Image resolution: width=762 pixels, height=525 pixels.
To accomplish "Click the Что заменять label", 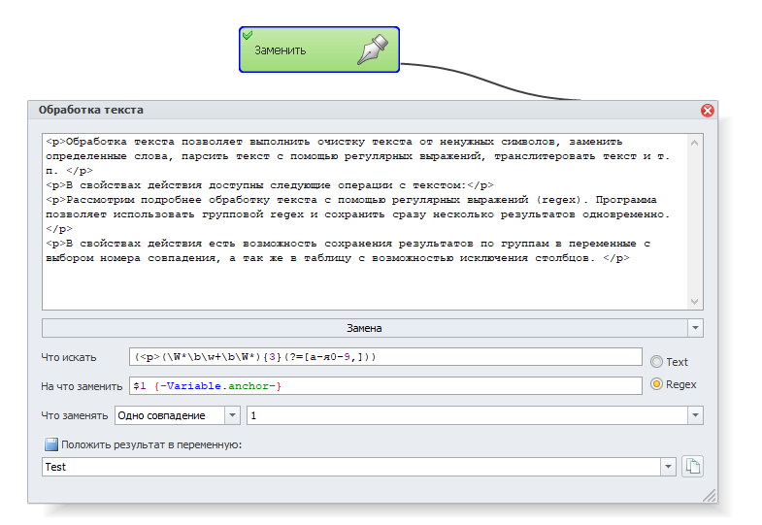I will click(75, 415).
